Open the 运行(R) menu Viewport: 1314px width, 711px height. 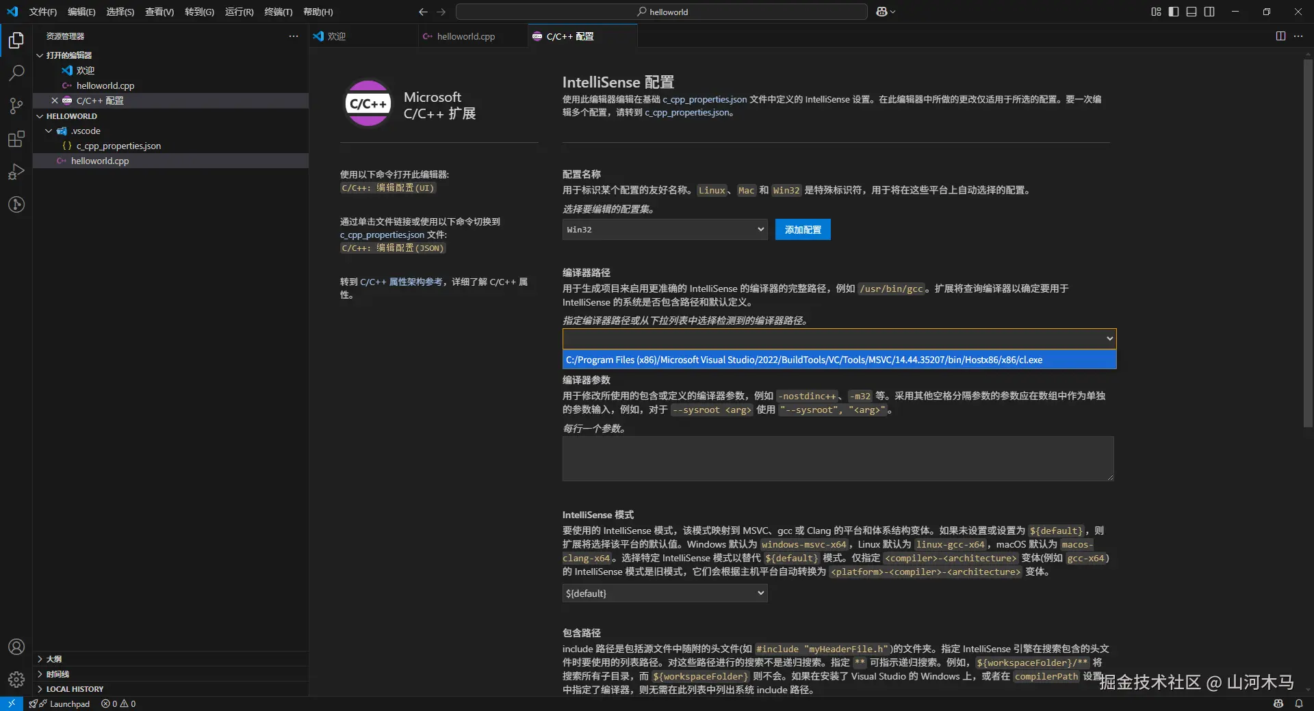[x=239, y=12]
